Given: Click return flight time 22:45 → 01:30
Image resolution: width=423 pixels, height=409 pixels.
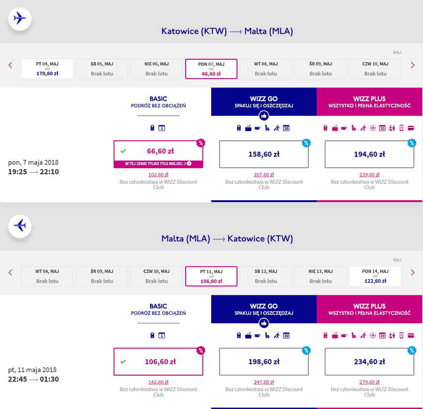Looking at the screenshot, I should [33, 379].
